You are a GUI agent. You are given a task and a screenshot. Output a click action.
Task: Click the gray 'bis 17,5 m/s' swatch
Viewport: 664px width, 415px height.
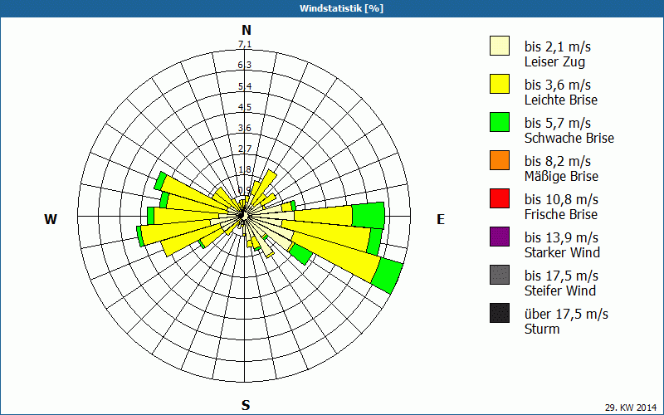tap(500, 275)
